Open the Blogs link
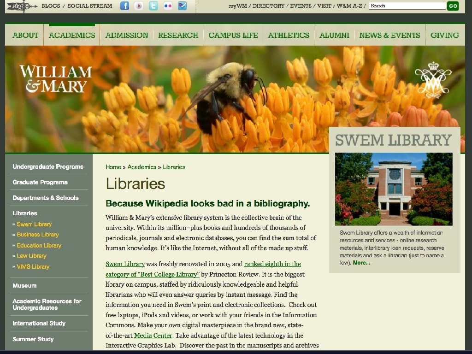Screen dimensions: 472x354 (51, 6)
